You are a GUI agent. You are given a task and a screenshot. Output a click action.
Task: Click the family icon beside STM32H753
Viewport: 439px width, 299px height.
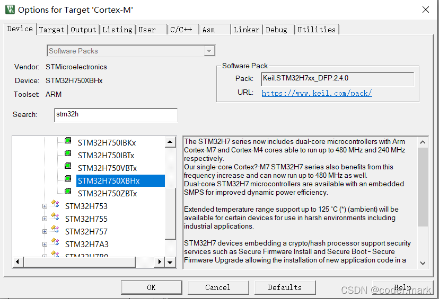[x=55, y=204]
